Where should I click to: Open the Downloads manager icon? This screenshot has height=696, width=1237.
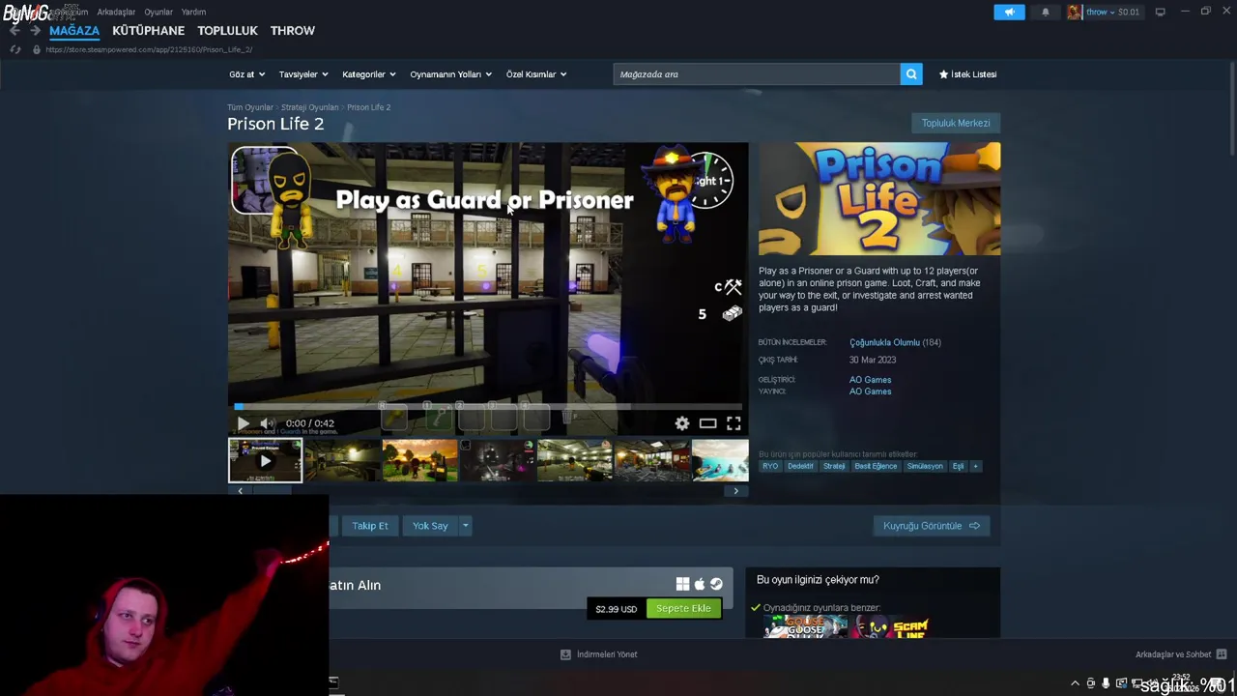(x=565, y=654)
